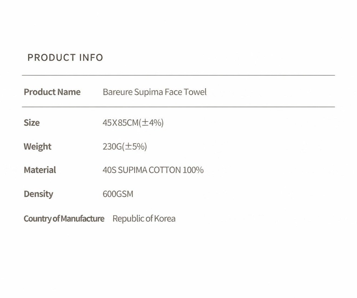Click the 600GSM density value
The height and width of the screenshot is (298, 357).
tap(118, 194)
